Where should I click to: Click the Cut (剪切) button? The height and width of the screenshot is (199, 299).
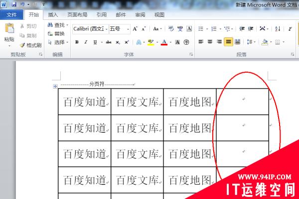point(28,26)
